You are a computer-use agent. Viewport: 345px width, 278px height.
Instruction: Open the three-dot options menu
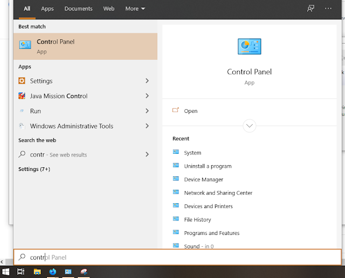coord(328,9)
